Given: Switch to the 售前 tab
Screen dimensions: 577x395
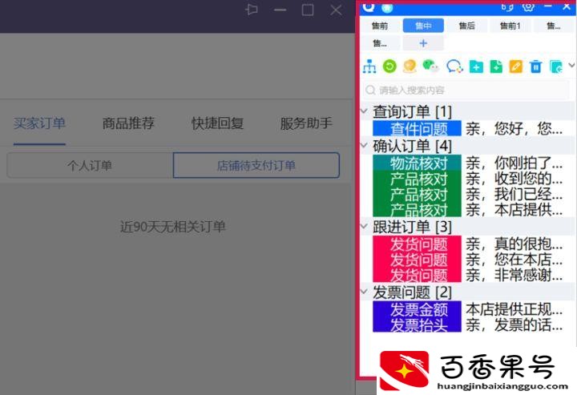Looking at the screenshot, I should click(379, 26).
